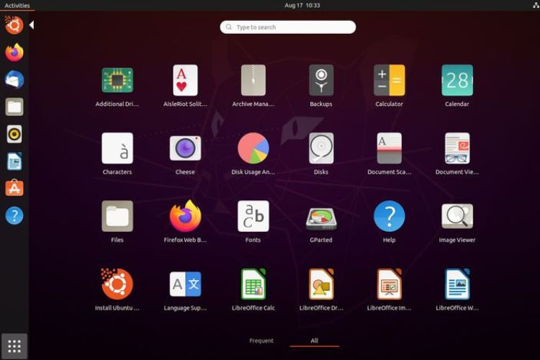Open LibreOffice Writer in the dock
540x360 pixels.
(14, 161)
